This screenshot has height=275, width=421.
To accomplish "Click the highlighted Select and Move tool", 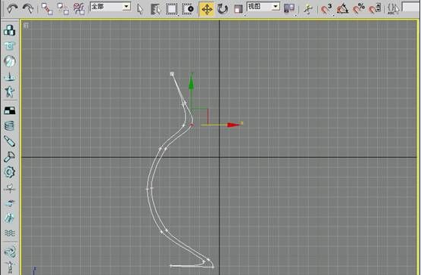I will point(207,9).
